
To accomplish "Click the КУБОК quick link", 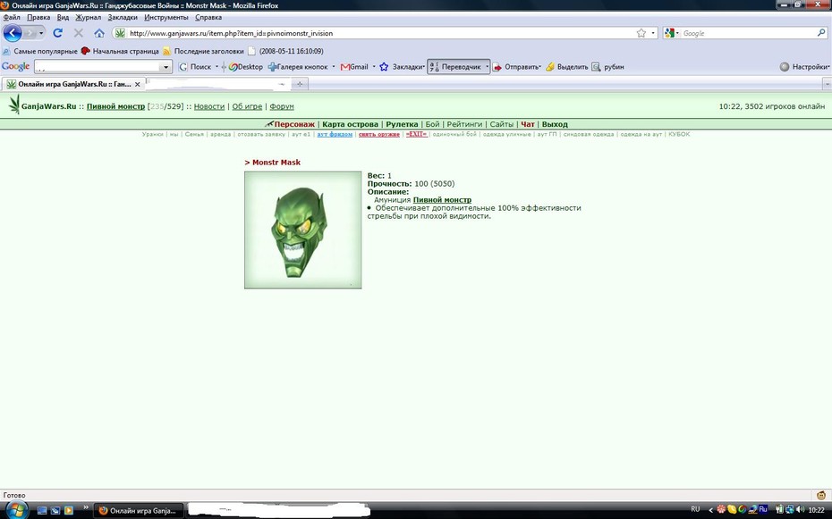I will 679,135.
